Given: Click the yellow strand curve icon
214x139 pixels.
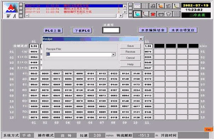Looking at the screenshot, I should tap(176, 6).
